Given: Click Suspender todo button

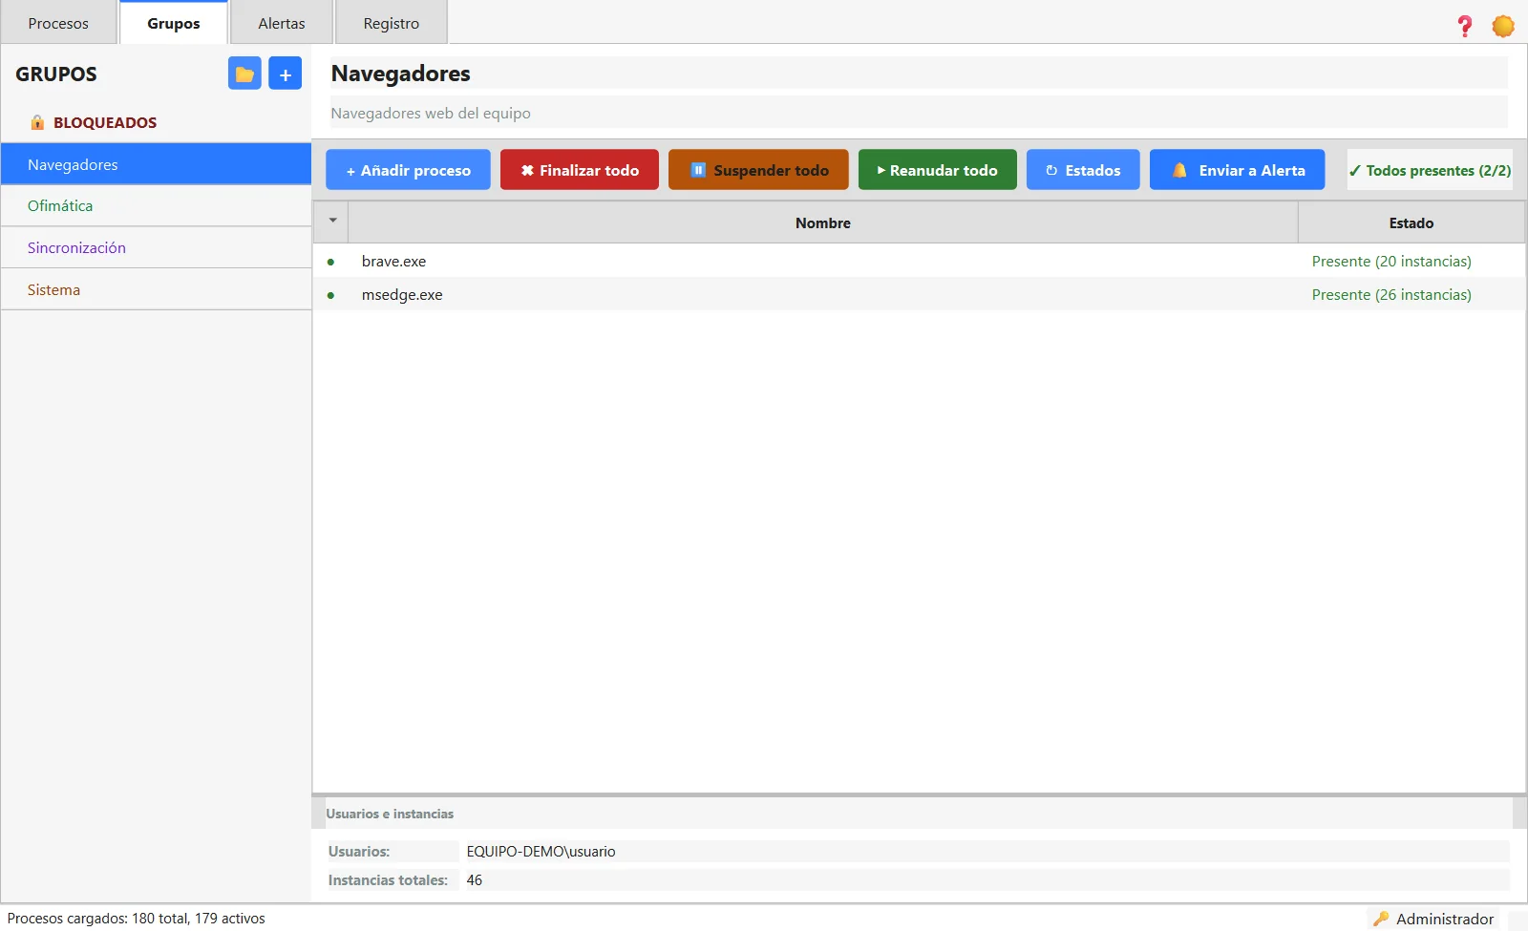Looking at the screenshot, I should (x=758, y=170).
